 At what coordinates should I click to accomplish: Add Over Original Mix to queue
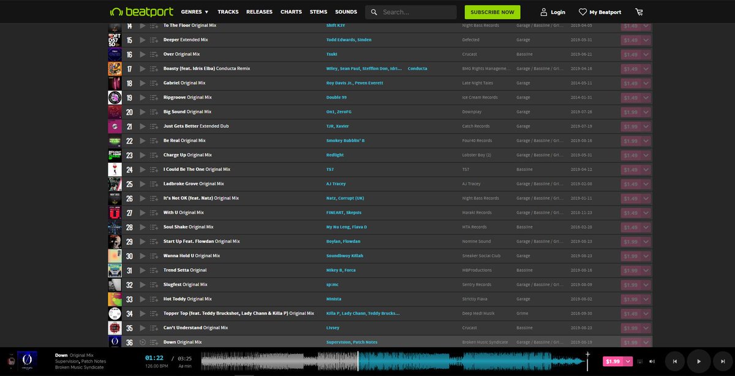[x=154, y=55]
